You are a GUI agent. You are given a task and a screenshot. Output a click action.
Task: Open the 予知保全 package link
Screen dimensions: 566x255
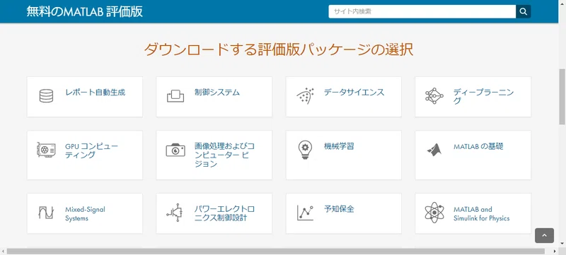click(x=339, y=209)
